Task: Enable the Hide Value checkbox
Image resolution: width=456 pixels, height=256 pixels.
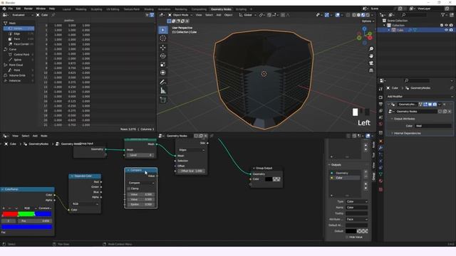Action: coord(347,237)
